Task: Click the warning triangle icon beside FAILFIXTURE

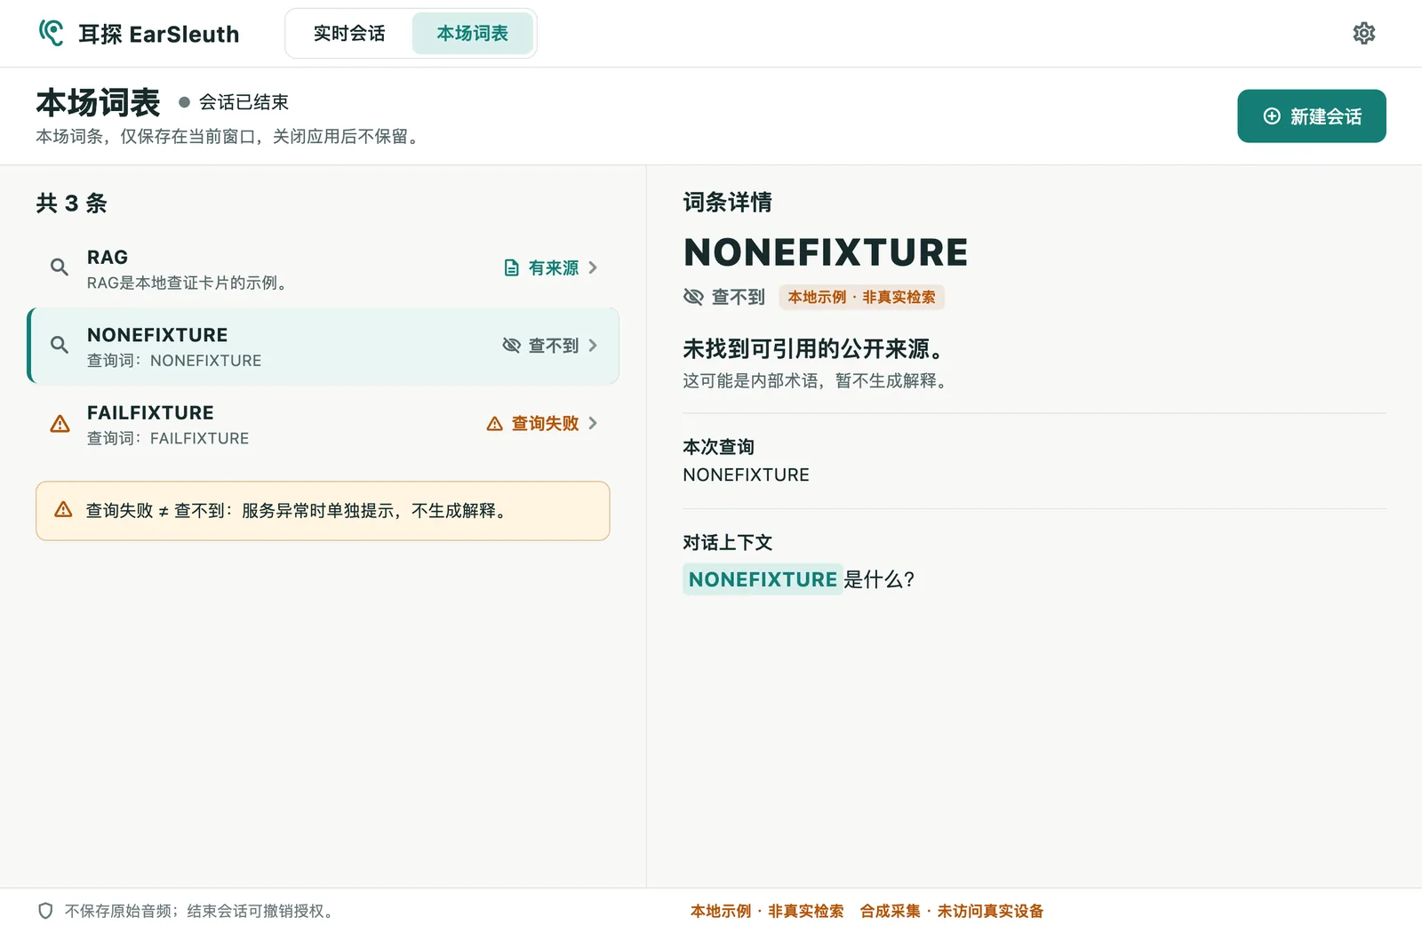Action: coord(60,424)
